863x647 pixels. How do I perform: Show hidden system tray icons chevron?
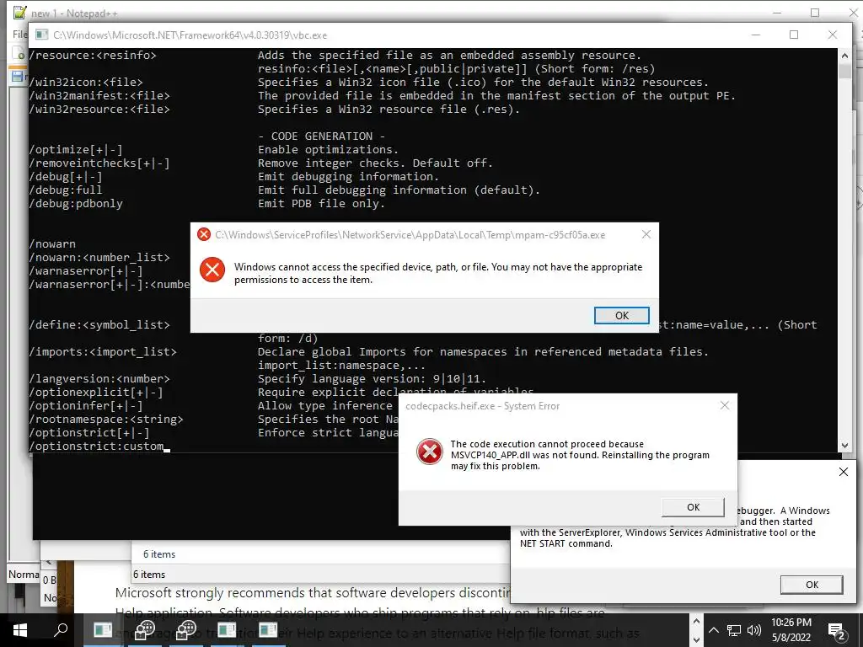coord(713,630)
